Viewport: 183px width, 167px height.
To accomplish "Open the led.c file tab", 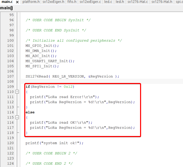I will click(x=108, y=2).
